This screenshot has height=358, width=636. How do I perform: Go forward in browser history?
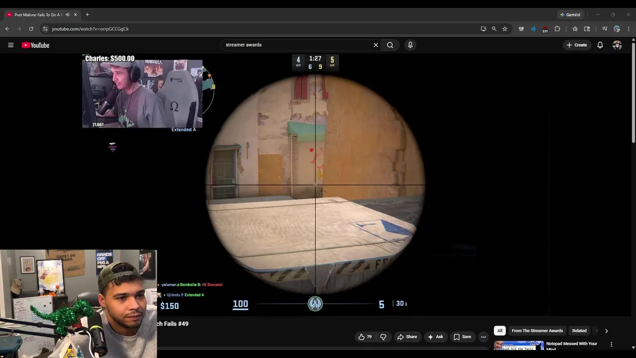[19, 29]
